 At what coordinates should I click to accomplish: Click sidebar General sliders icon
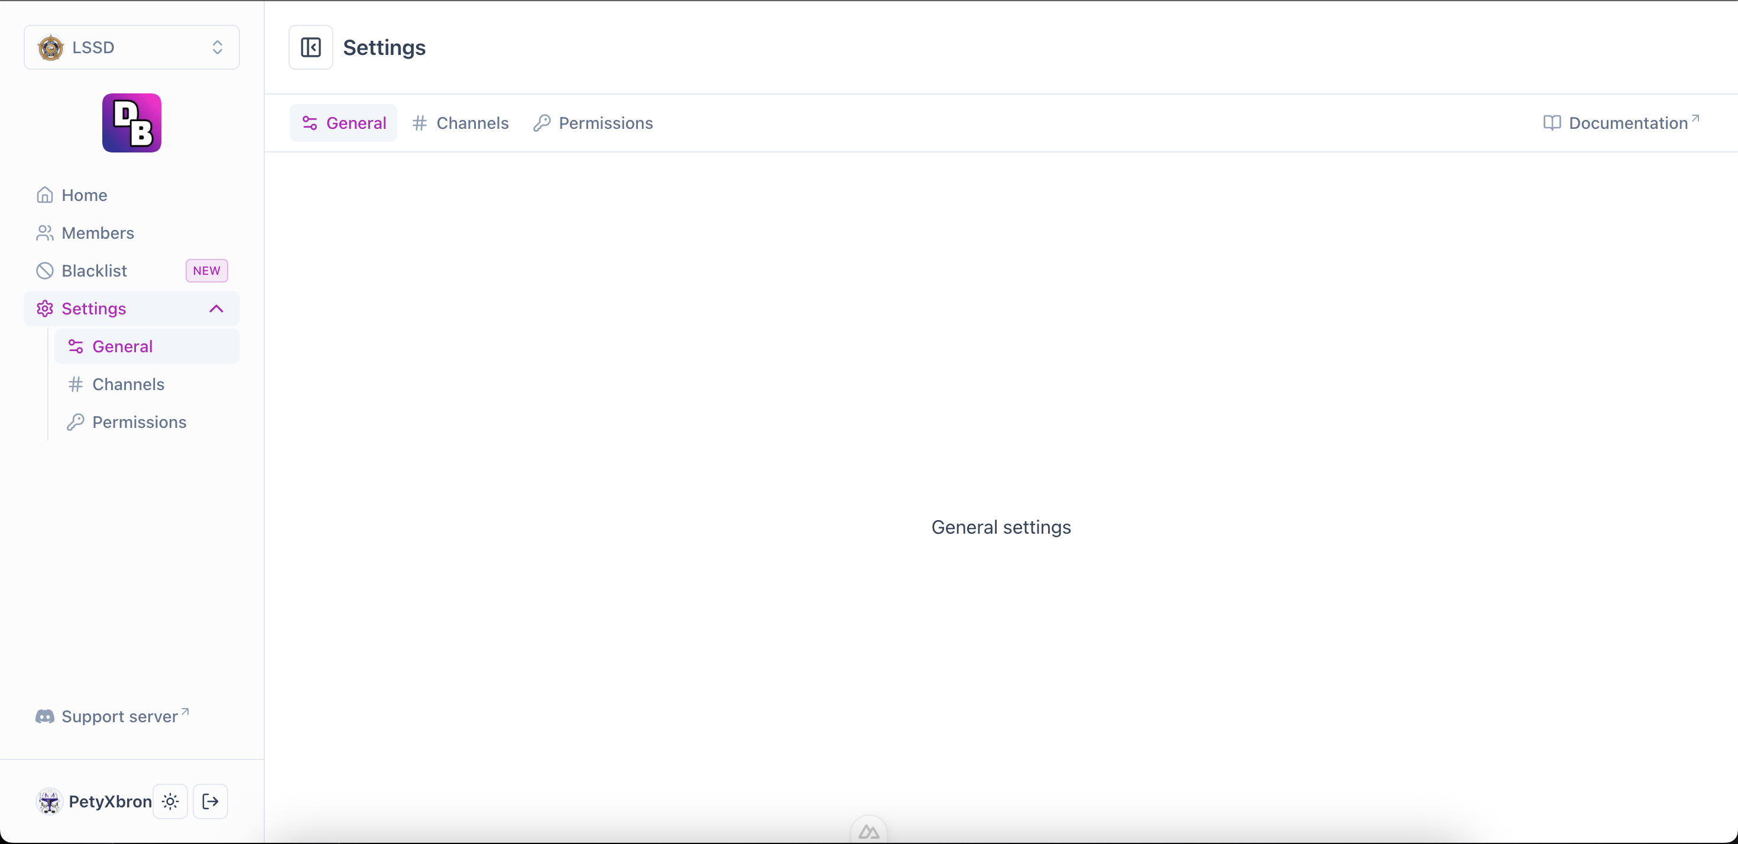pyautogui.click(x=76, y=346)
